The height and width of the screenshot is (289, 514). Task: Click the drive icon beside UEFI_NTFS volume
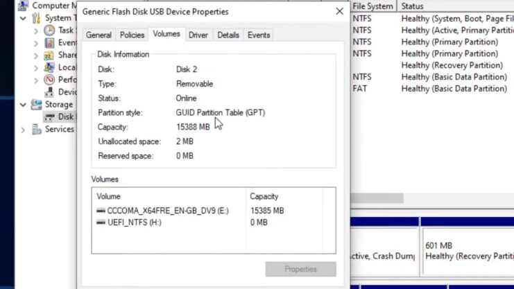tap(101, 222)
